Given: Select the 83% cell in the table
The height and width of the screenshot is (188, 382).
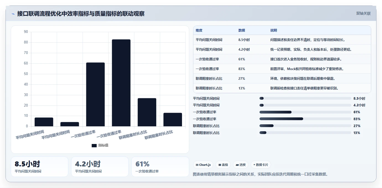Looking at the screenshot, I should click(241, 69).
